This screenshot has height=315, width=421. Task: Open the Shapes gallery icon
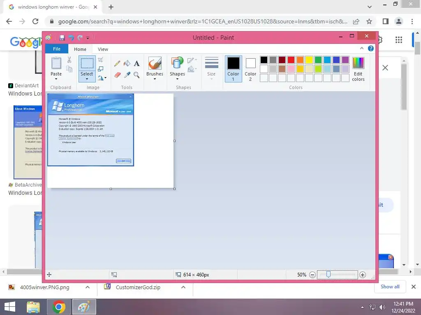tap(177, 63)
